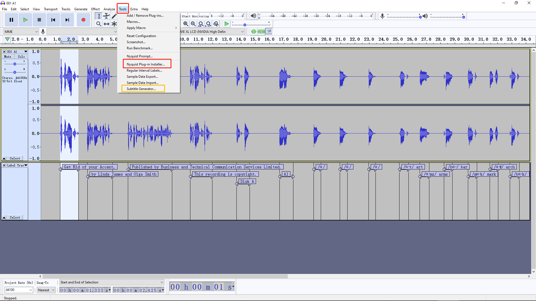Select the Draw tool

click(114, 16)
